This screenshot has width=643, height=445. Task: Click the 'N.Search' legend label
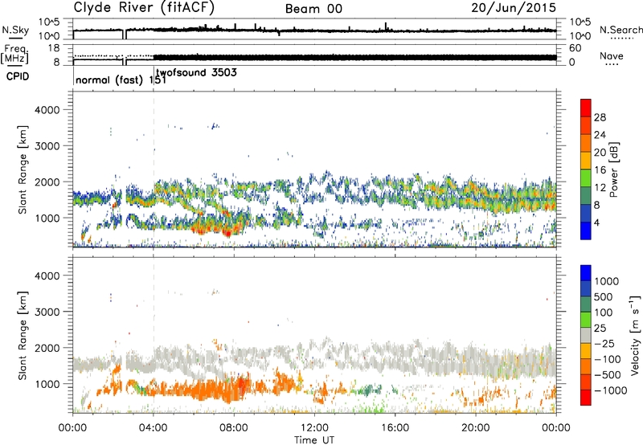620,30
